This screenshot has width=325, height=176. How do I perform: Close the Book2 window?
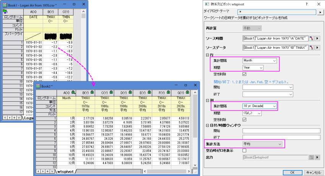pyautogui.click(x=195, y=85)
